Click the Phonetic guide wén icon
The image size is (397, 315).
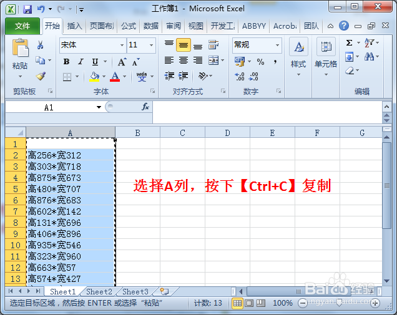pyautogui.click(x=142, y=76)
